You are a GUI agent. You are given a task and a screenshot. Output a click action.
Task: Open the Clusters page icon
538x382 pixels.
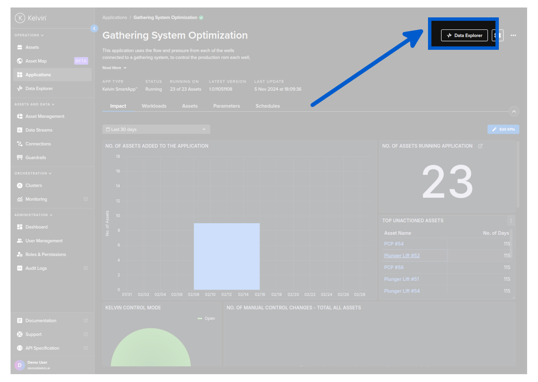(x=20, y=186)
